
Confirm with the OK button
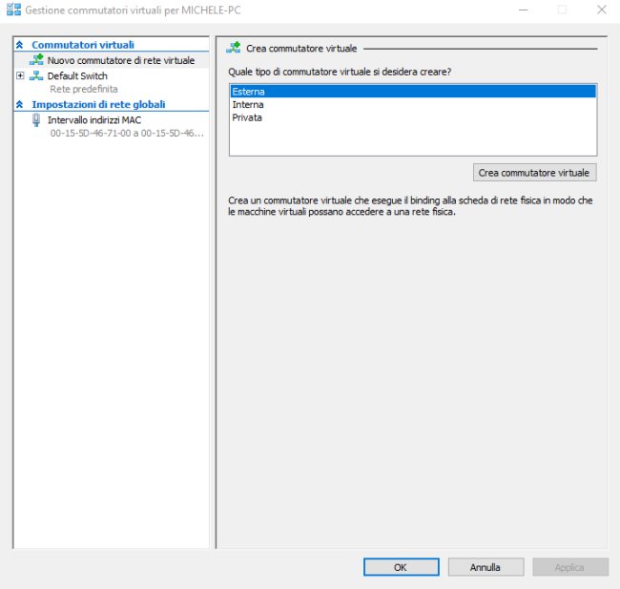(x=400, y=567)
